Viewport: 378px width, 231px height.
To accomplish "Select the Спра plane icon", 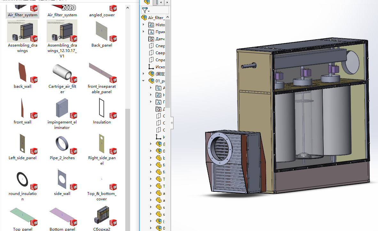I will tap(151, 60).
